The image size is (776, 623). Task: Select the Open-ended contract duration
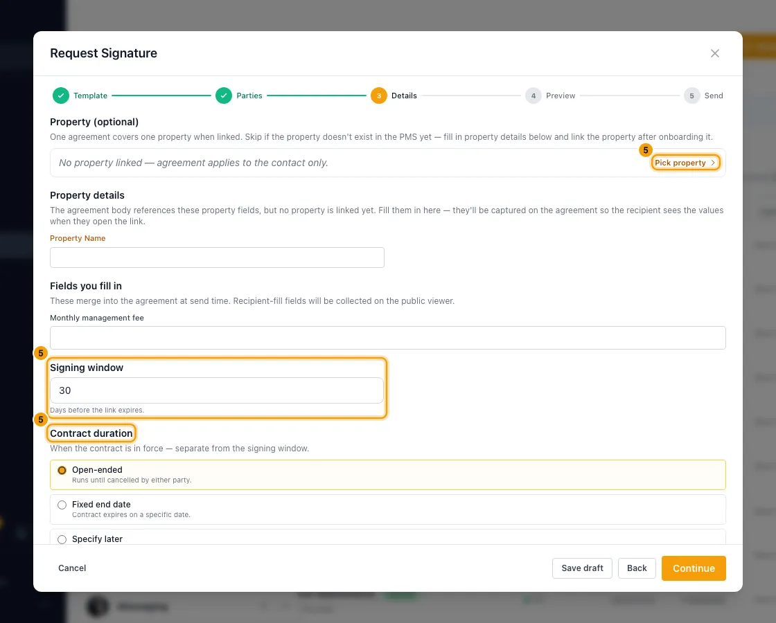pos(388,475)
